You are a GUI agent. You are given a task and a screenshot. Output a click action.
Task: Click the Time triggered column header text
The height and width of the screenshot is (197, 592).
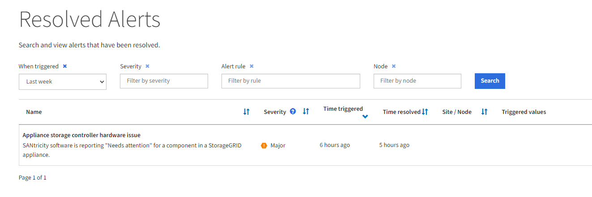point(343,109)
